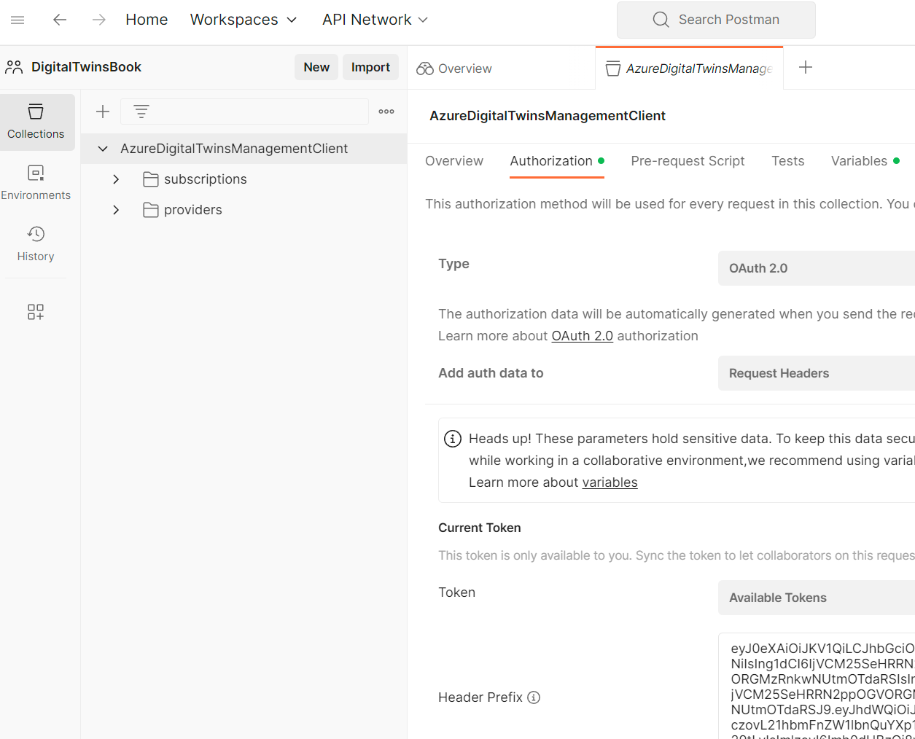Click the providers folder icon
Screen dimensions: 915x739
pos(151,210)
